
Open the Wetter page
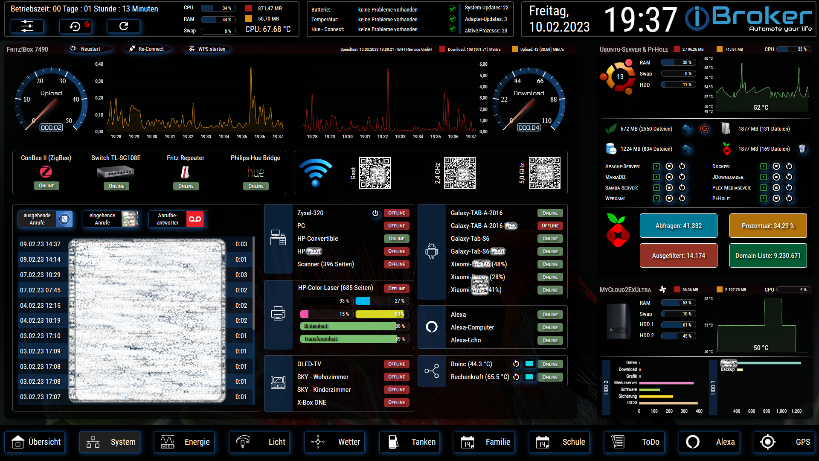pyautogui.click(x=334, y=442)
